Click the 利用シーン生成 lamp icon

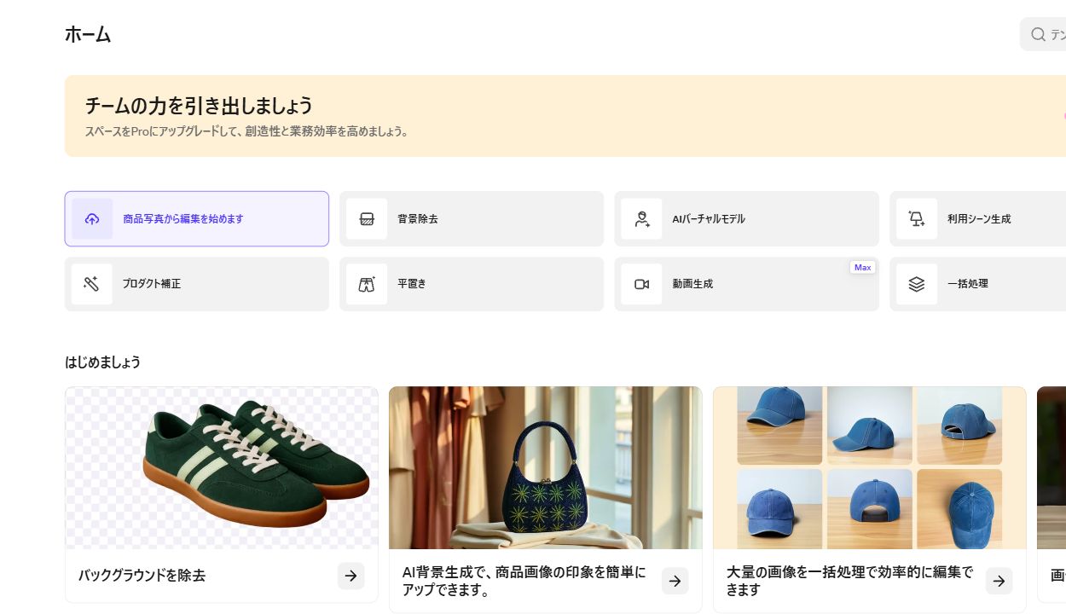click(x=917, y=219)
